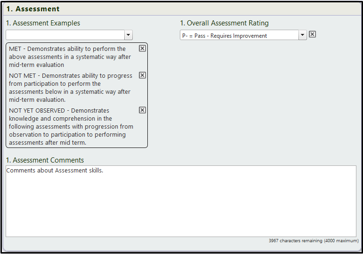Click inside the Assessment Comments text area
Screen dimensions: 363x254
coord(181,201)
